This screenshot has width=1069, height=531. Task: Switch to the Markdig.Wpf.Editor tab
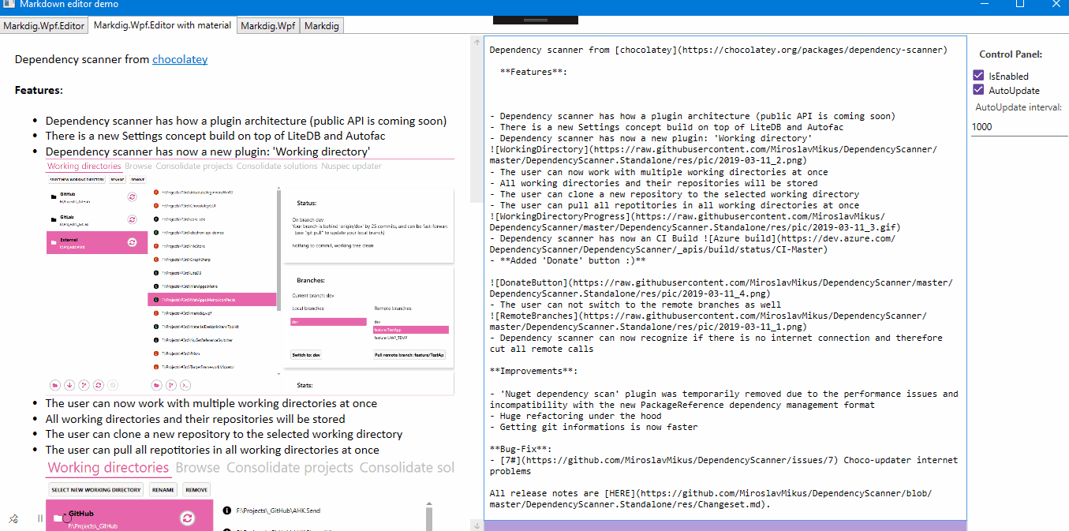click(x=43, y=26)
